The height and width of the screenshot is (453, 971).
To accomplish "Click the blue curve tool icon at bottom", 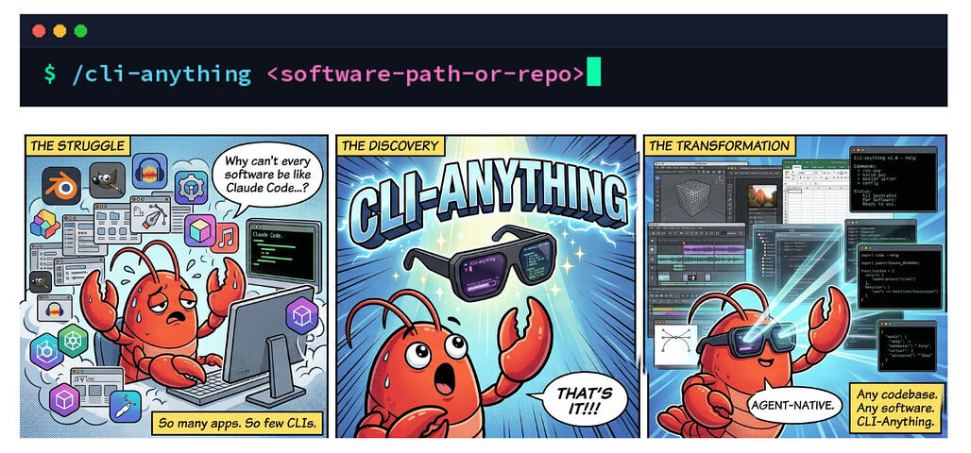I will [126, 406].
